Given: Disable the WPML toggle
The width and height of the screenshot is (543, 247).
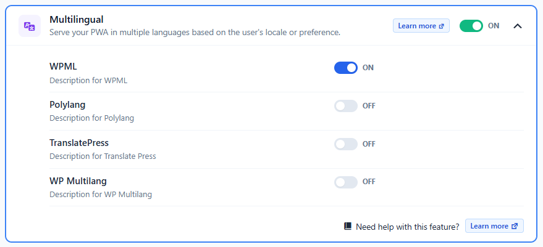Looking at the screenshot, I should tap(345, 68).
